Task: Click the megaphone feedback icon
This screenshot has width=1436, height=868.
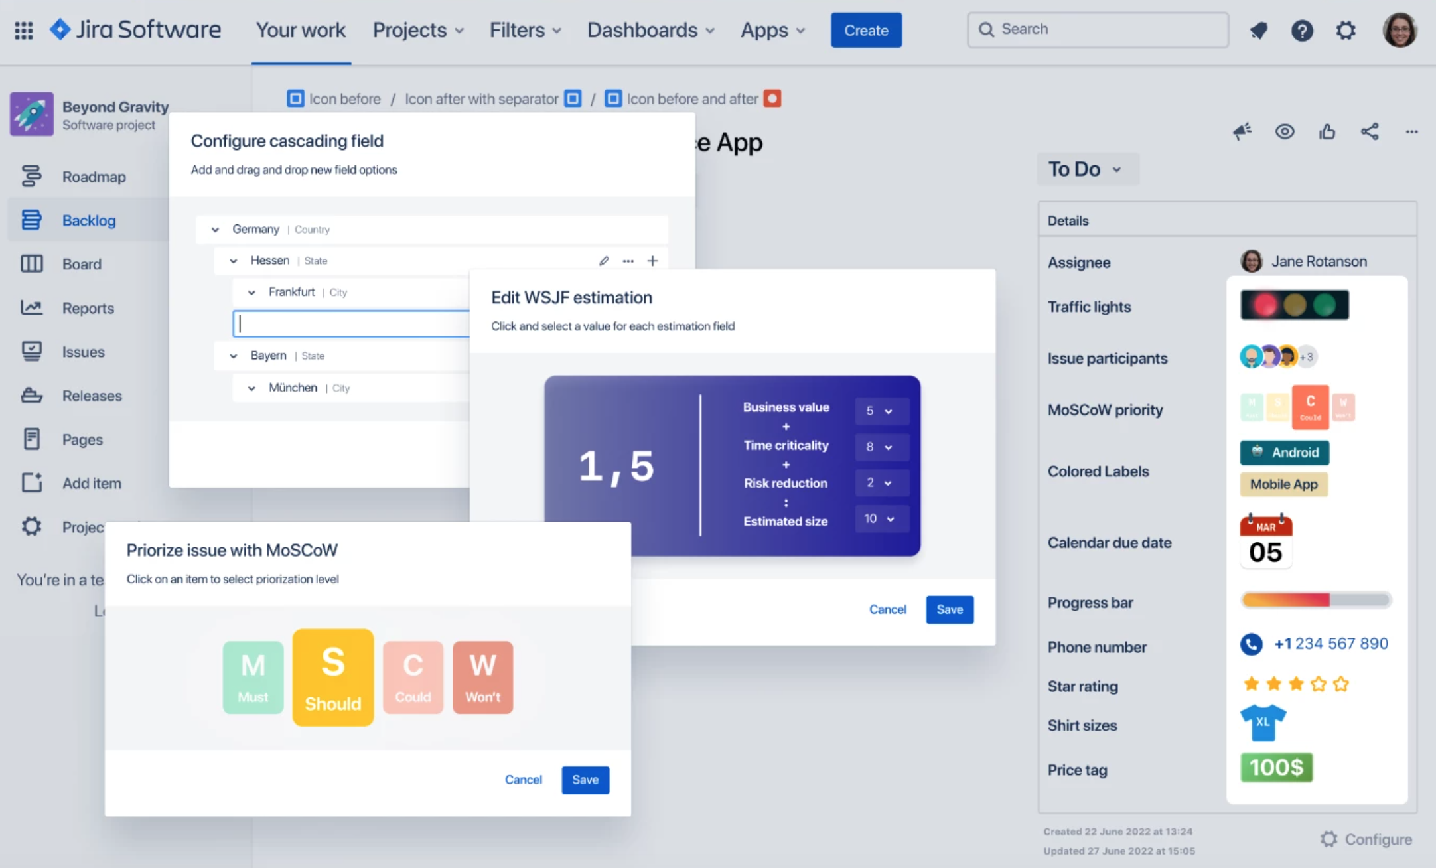Action: coord(1242,131)
